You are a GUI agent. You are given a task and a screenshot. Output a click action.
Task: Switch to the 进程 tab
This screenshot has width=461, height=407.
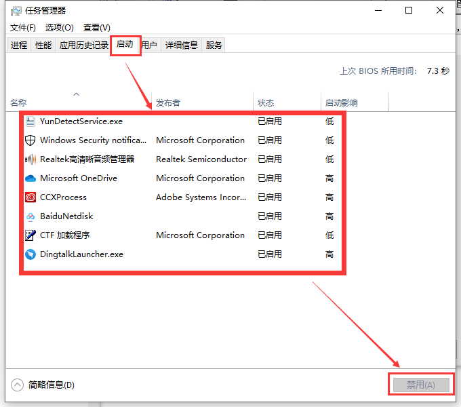[19, 45]
